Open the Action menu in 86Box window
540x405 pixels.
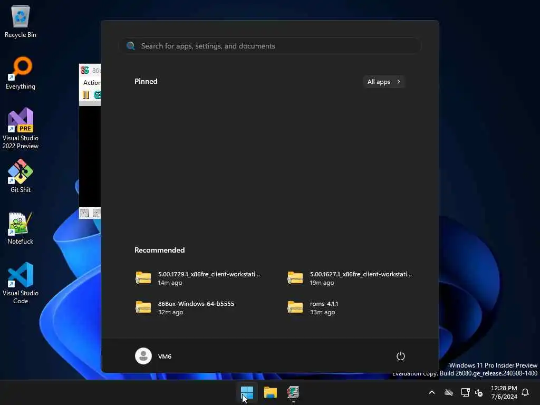[92, 83]
